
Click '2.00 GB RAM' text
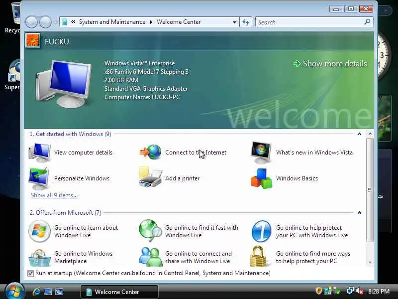point(121,80)
